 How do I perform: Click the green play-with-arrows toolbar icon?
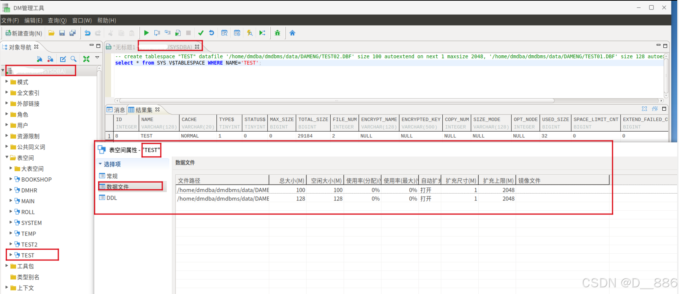262,33
